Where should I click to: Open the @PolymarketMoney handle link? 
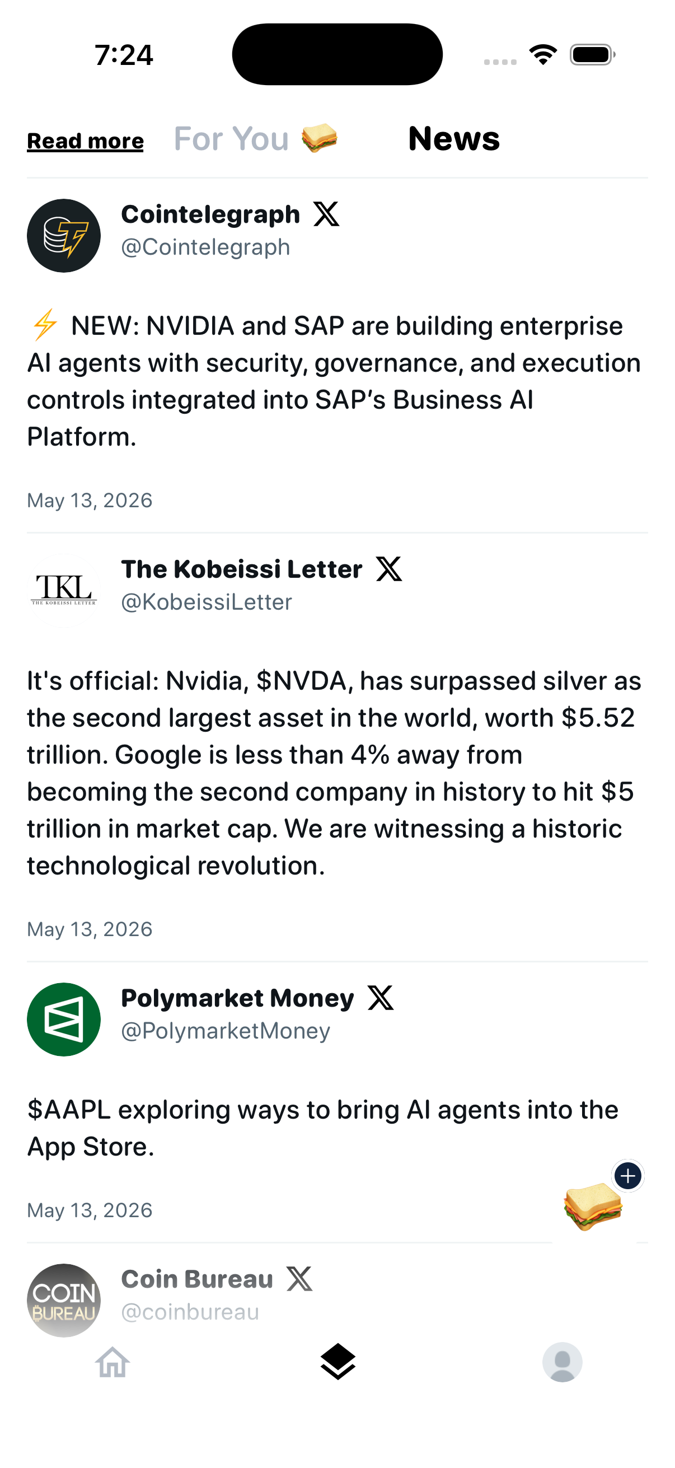[226, 1030]
